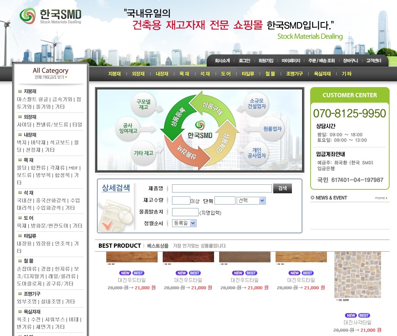Open 욕실자재 in the top navigation bar
397x336 pixels.
pos(322,74)
